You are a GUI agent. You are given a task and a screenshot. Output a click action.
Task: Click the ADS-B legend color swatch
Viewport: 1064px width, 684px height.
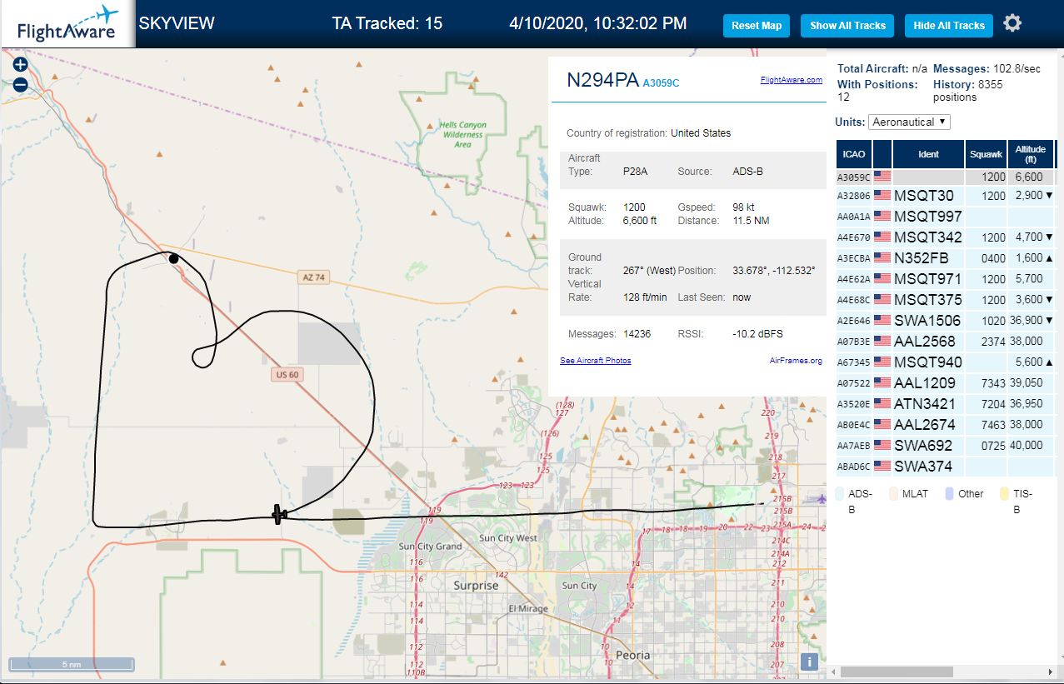pyautogui.click(x=841, y=493)
